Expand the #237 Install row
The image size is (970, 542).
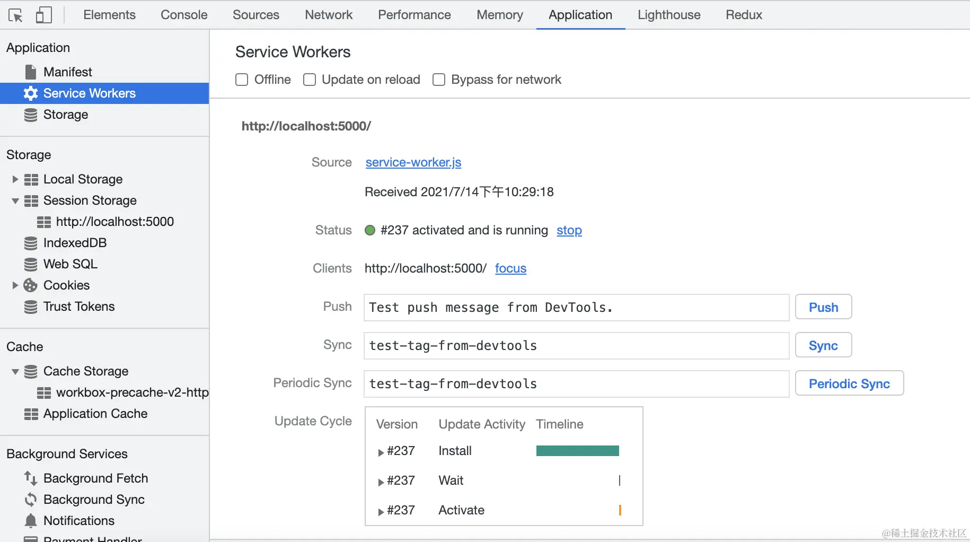click(x=381, y=452)
